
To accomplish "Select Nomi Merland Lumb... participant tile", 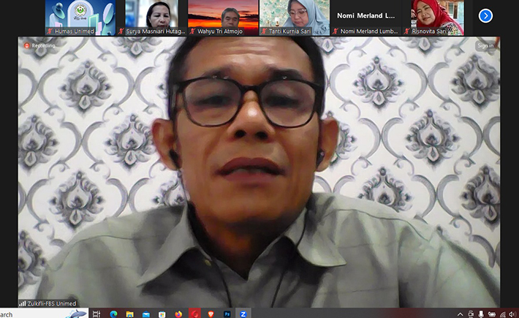I will (366, 18).
